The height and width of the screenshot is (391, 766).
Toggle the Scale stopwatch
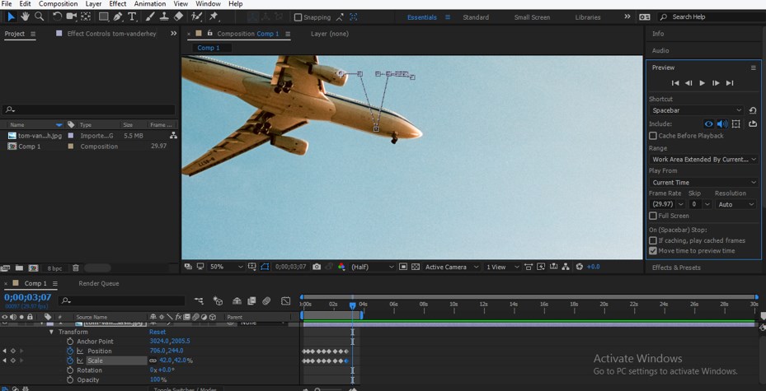click(x=70, y=361)
